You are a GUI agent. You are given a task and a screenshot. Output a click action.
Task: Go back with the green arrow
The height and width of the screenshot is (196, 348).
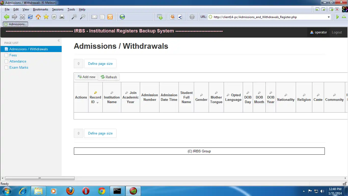tap(7, 17)
